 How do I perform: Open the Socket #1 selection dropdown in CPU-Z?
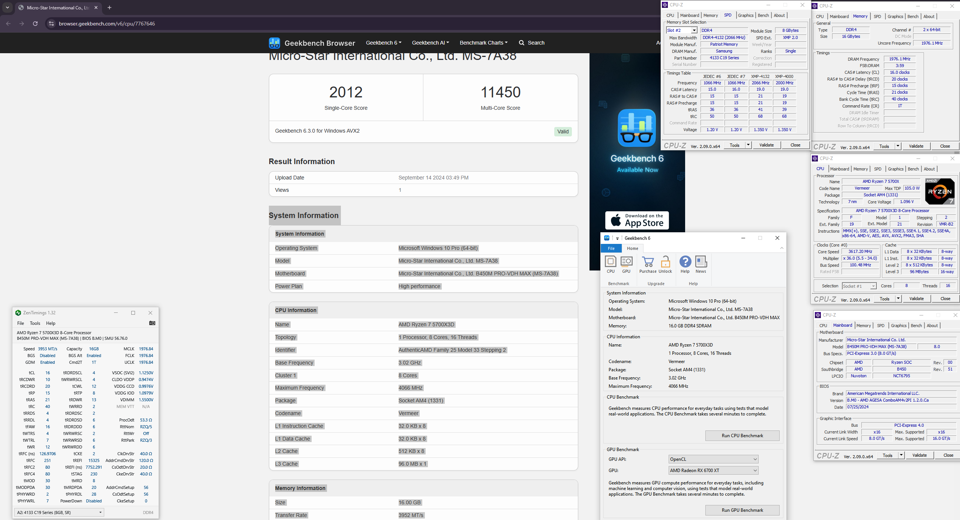click(873, 286)
